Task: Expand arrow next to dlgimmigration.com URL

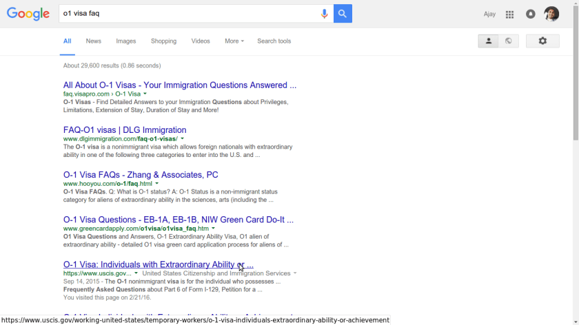Action: pyautogui.click(x=182, y=139)
